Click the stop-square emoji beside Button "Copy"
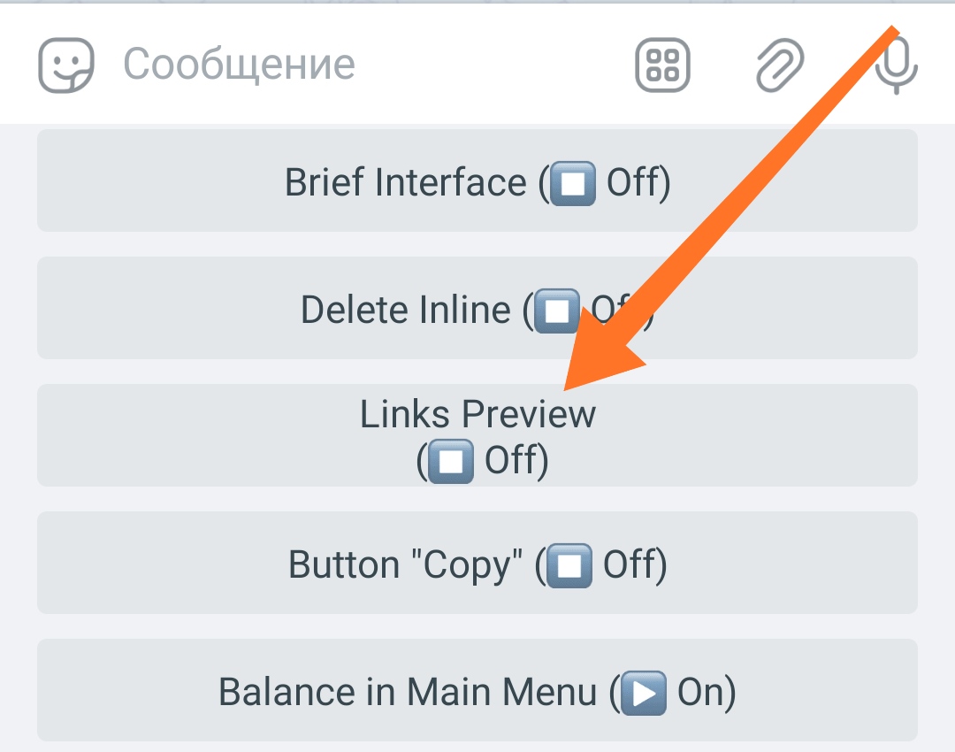This screenshot has width=955, height=752. [569, 565]
